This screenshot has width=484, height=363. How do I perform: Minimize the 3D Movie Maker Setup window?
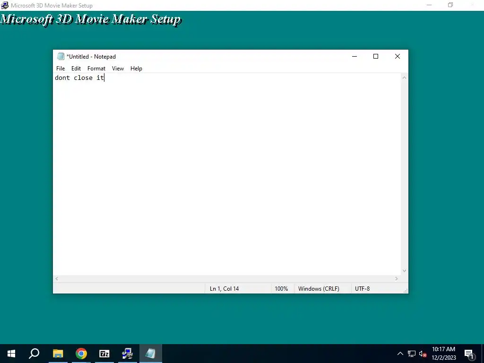coord(429,5)
